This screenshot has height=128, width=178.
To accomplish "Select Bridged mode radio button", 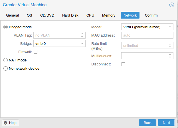I will 5,27.
